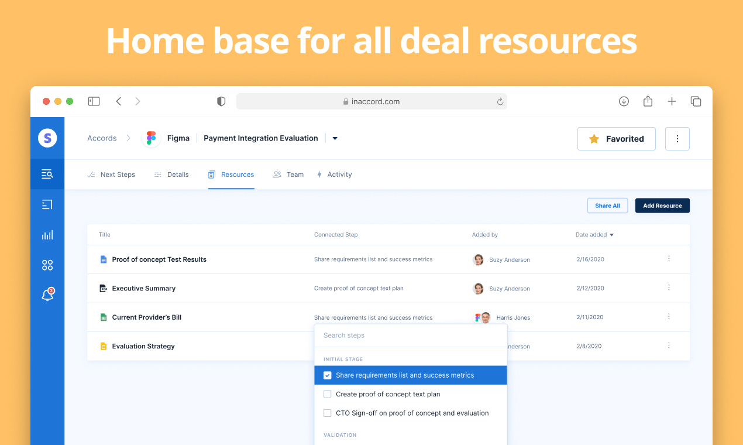
Task: Go to the Accords breadcrumb link
Action: coord(102,138)
